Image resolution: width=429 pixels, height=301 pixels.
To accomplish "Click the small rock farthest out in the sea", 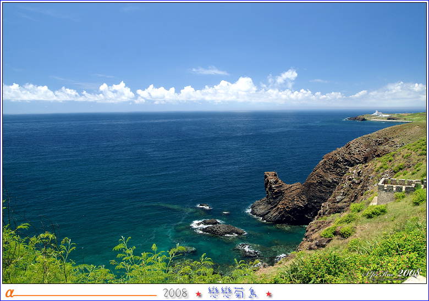I will pyautogui.click(x=204, y=207).
